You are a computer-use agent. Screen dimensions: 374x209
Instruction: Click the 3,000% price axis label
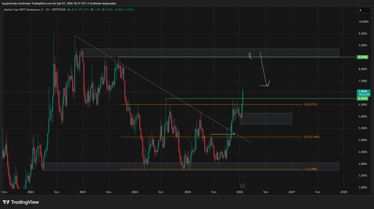363,188
